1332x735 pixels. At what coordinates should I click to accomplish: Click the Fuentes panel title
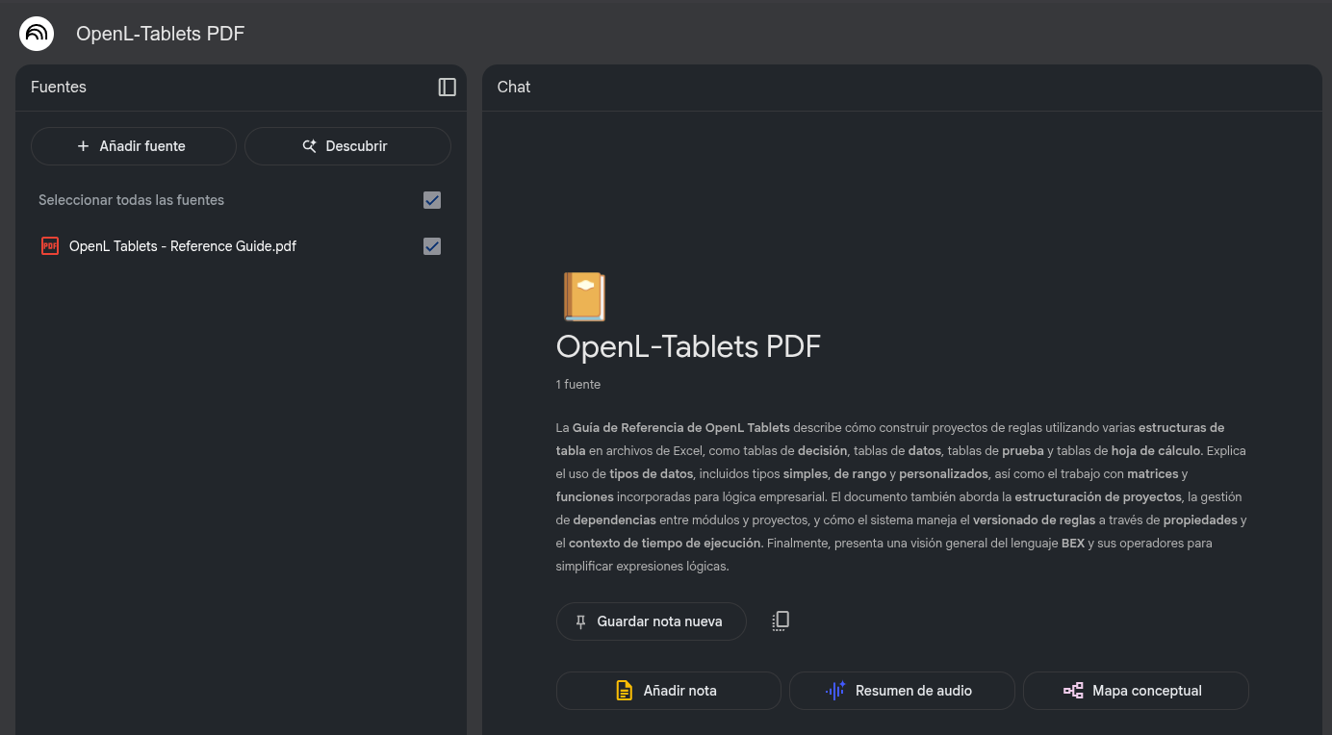click(x=59, y=87)
